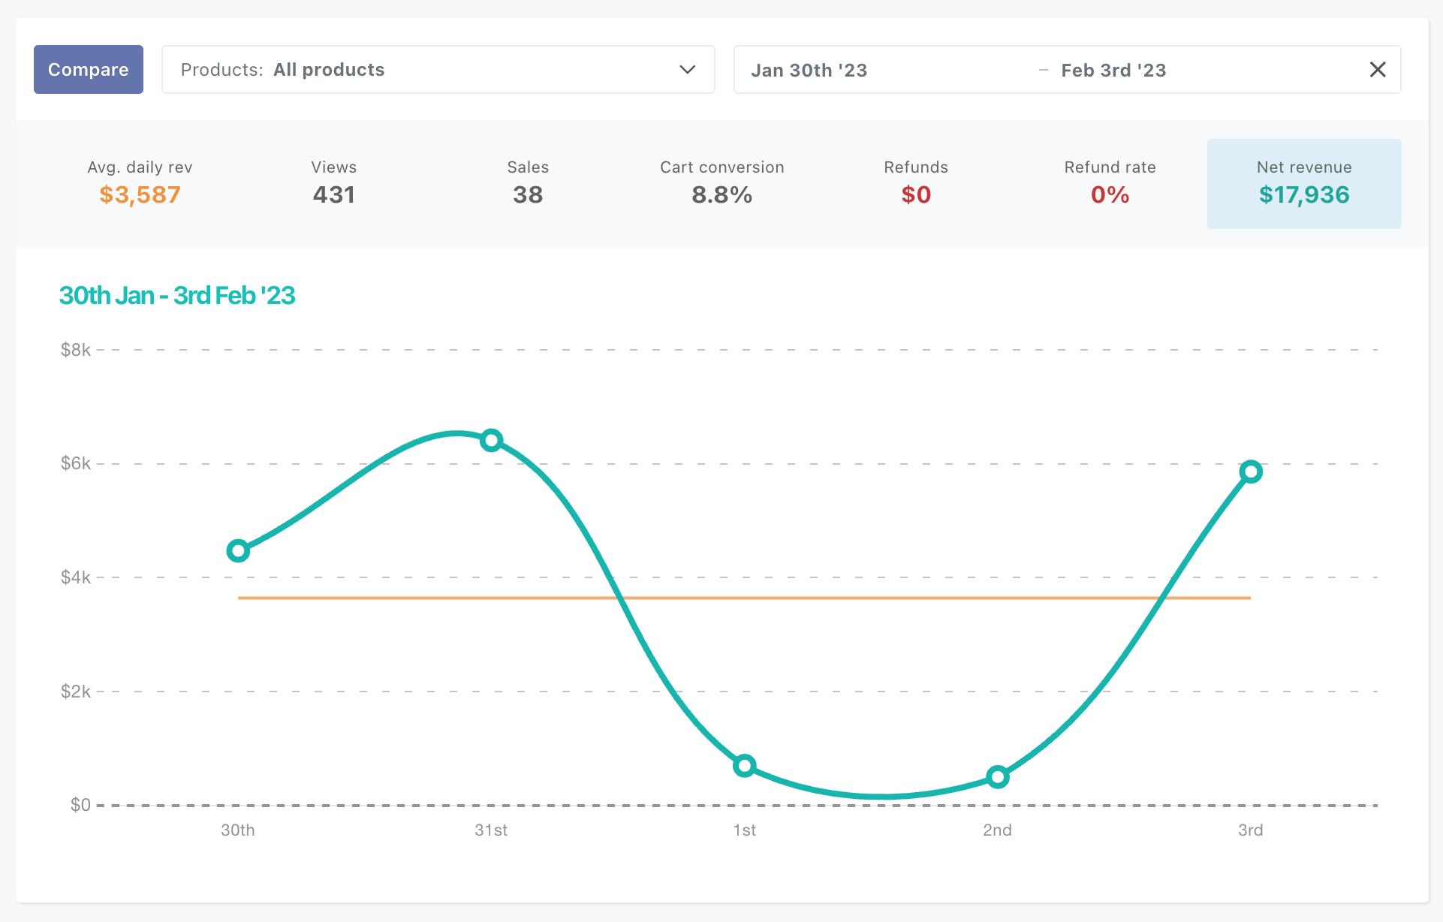Click the All products selection text

[329, 70]
